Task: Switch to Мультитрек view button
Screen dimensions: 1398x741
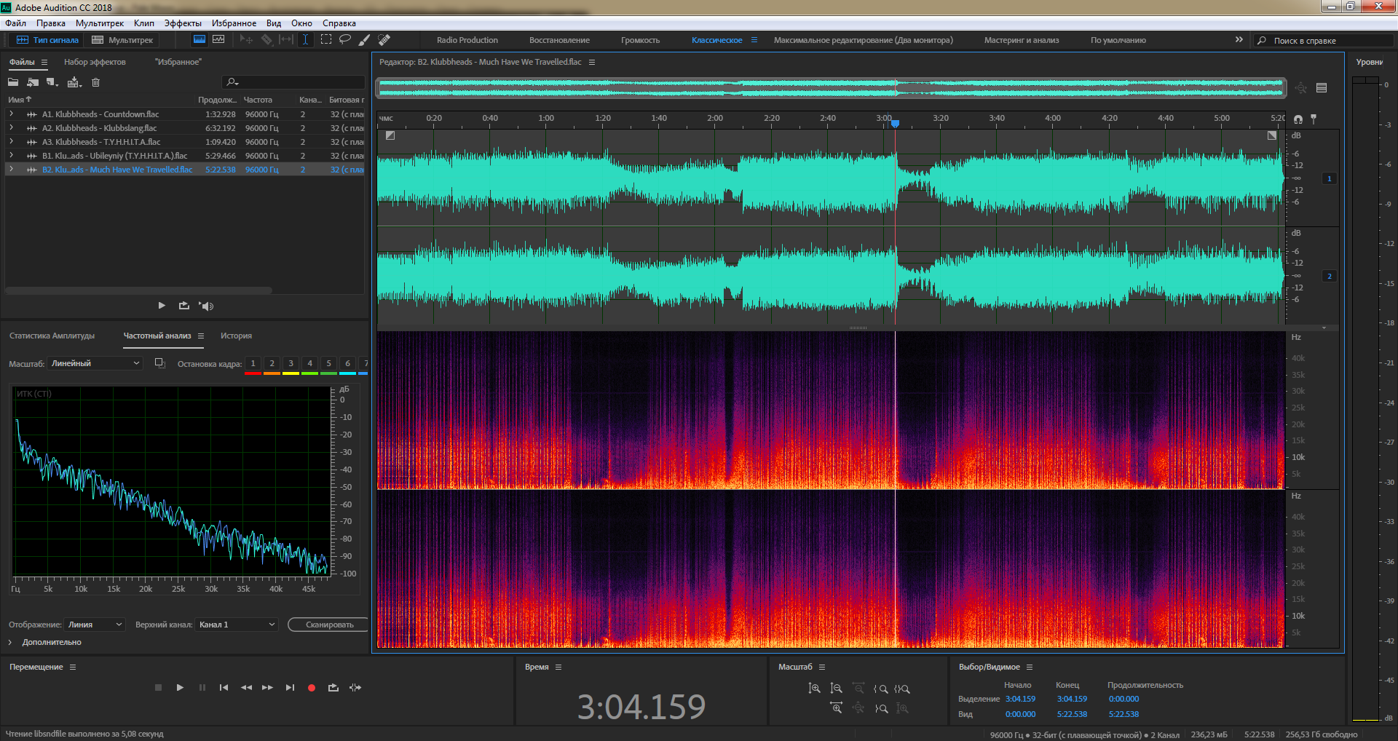Action: tap(122, 40)
